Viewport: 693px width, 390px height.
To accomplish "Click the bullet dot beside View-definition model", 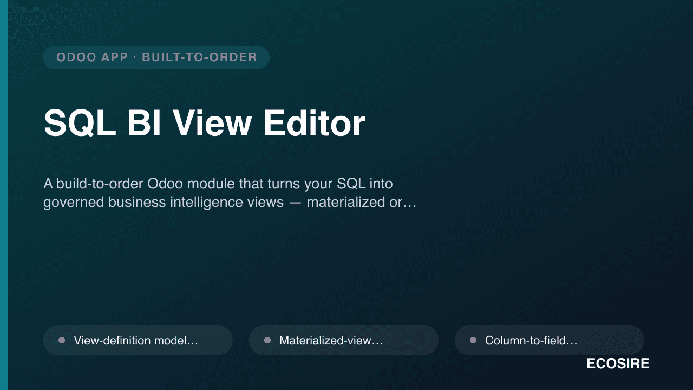I will click(x=62, y=340).
